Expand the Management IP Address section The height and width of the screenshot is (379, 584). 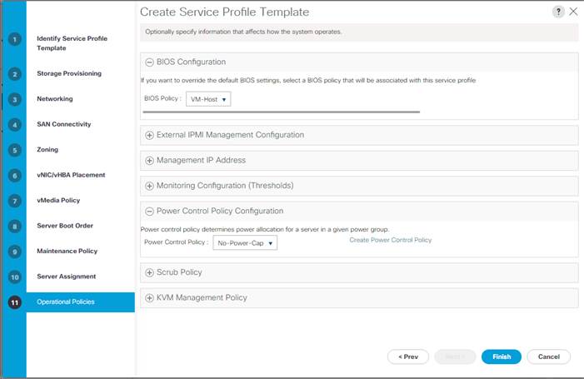(x=149, y=161)
